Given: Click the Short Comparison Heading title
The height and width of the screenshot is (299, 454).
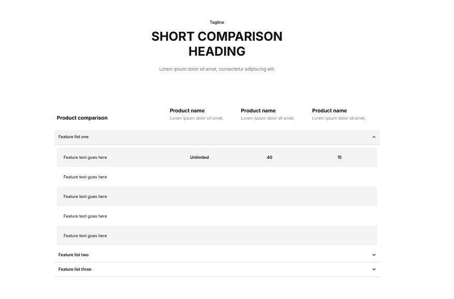Looking at the screenshot, I should [216, 43].
